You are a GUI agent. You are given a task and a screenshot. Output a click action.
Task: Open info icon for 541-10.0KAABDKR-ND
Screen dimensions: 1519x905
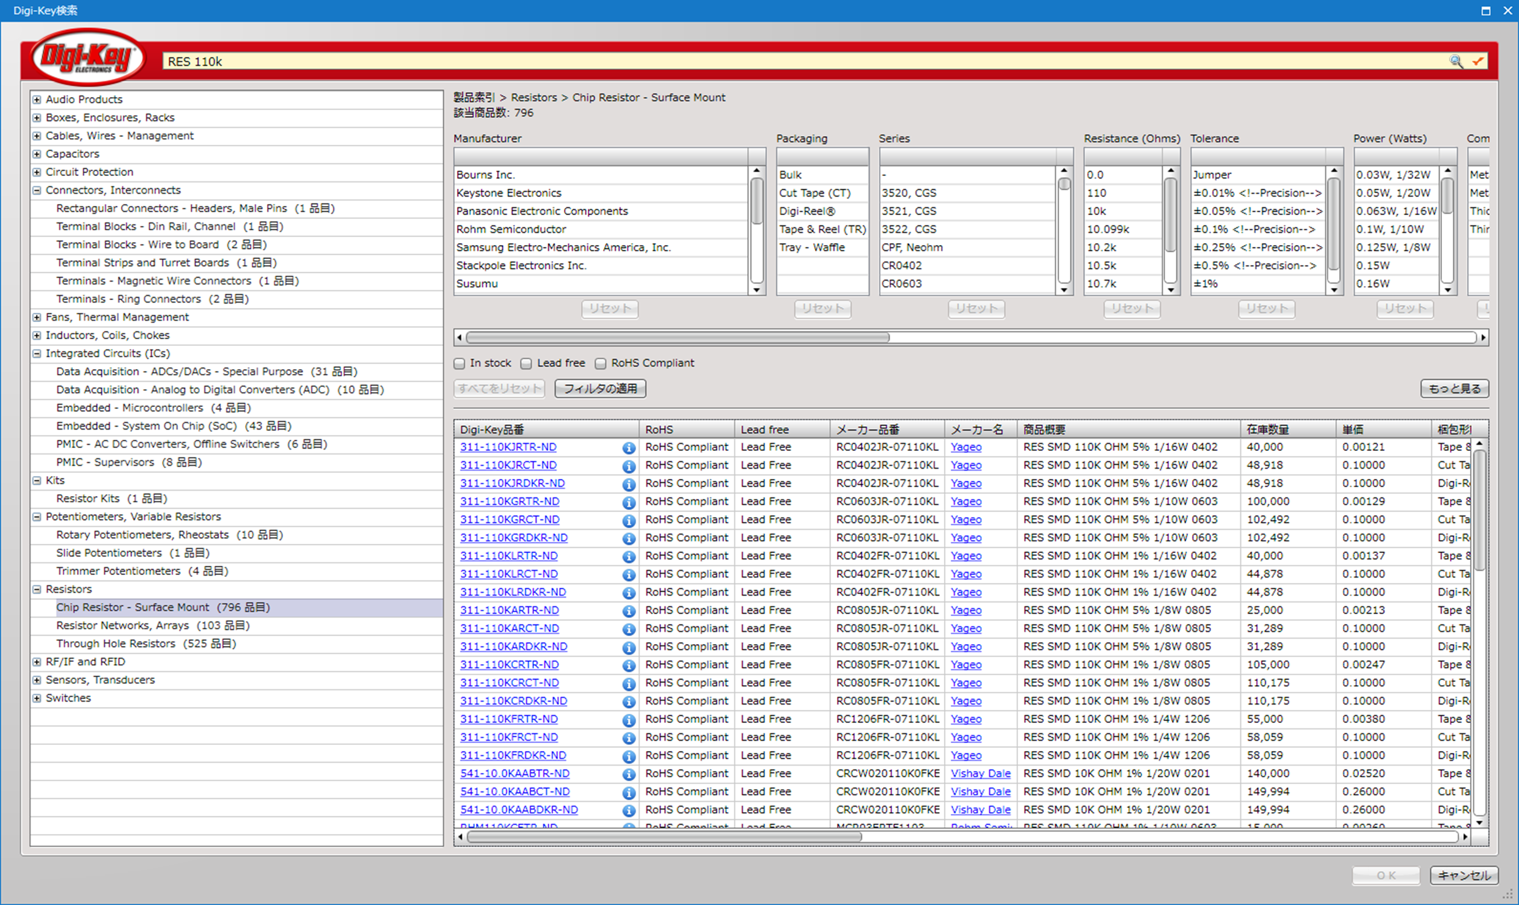[x=628, y=811]
